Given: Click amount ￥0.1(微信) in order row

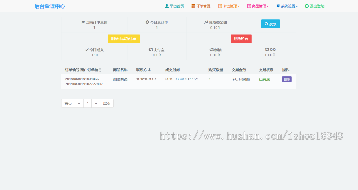Looking at the screenshot, I should tap(241, 79).
